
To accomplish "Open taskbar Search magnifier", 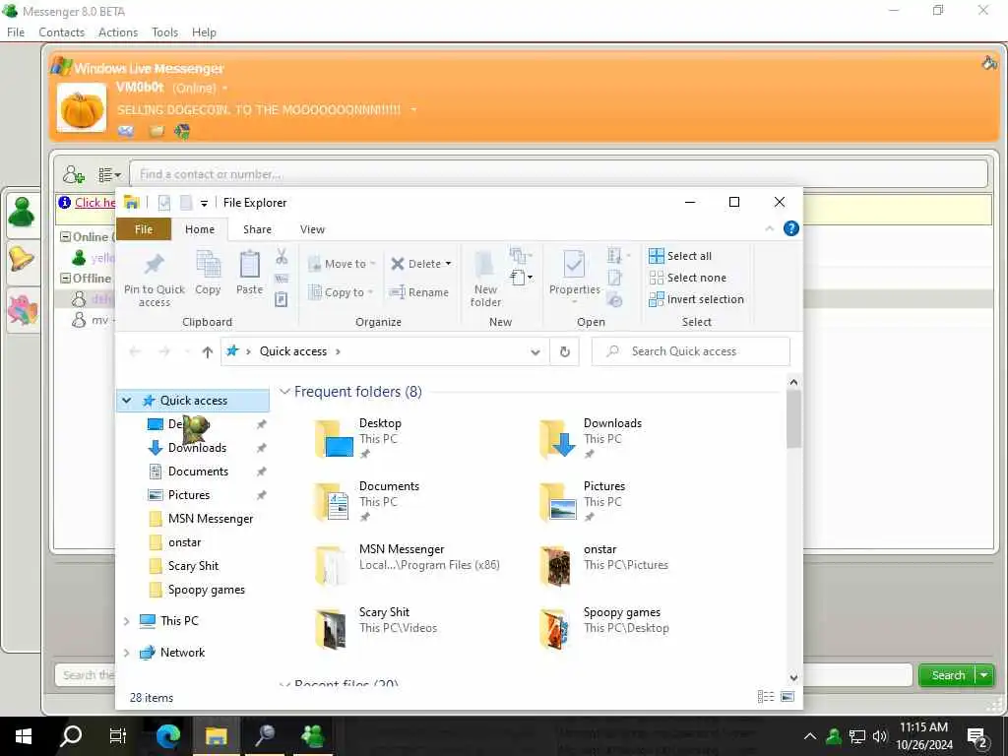I will point(71,735).
